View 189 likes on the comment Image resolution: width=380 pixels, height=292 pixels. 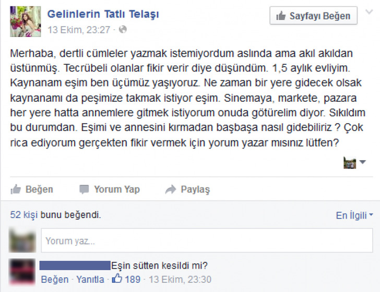126,279
